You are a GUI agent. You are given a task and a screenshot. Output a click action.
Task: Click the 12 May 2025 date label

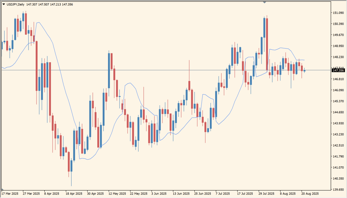pyautogui.click(x=117, y=193)
